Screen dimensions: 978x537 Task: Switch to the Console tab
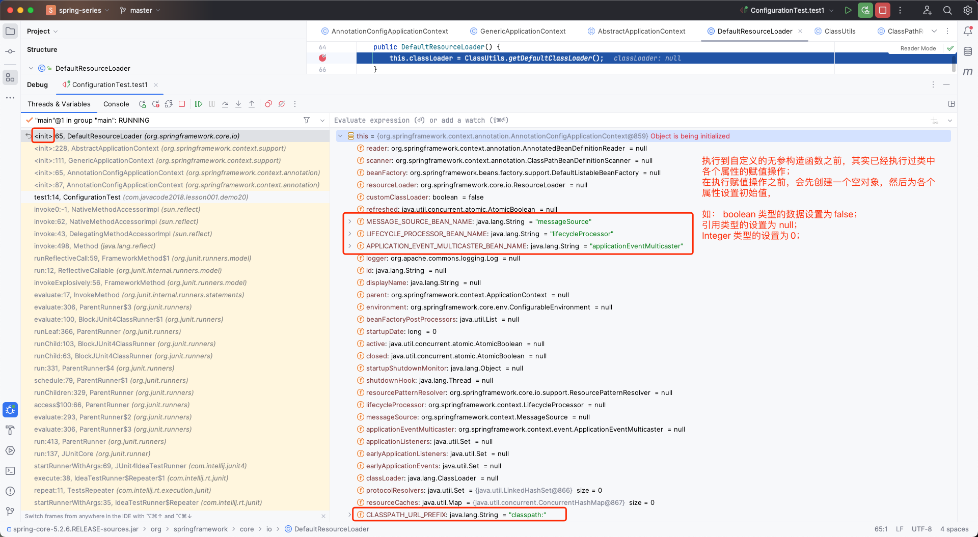click(116, 104)
